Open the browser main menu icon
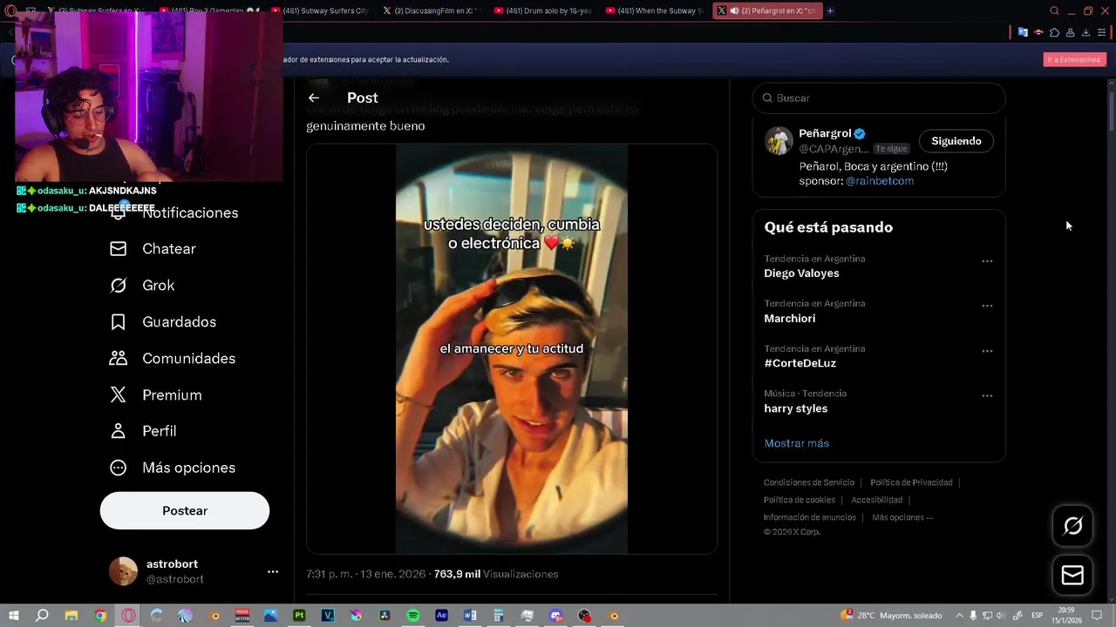This screenshot has width=1116, height=627. pyautogui.click(x=1101, y=32)
